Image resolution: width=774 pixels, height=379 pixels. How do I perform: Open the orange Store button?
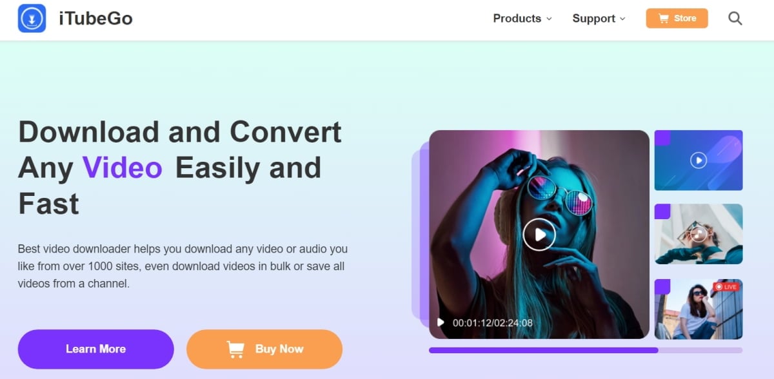[x=677, y=18]
